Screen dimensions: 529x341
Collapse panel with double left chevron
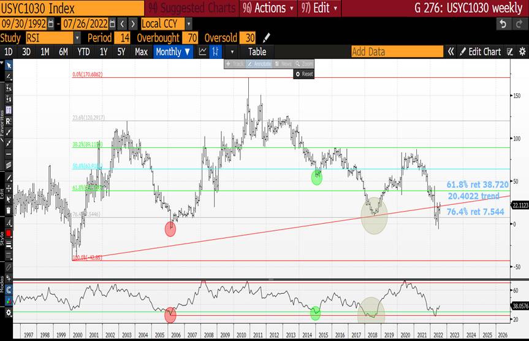coord(451,52)
